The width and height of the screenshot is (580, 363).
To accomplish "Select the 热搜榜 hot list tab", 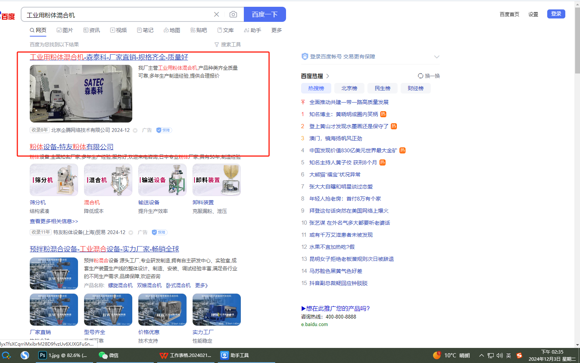I will pos(316,88).
